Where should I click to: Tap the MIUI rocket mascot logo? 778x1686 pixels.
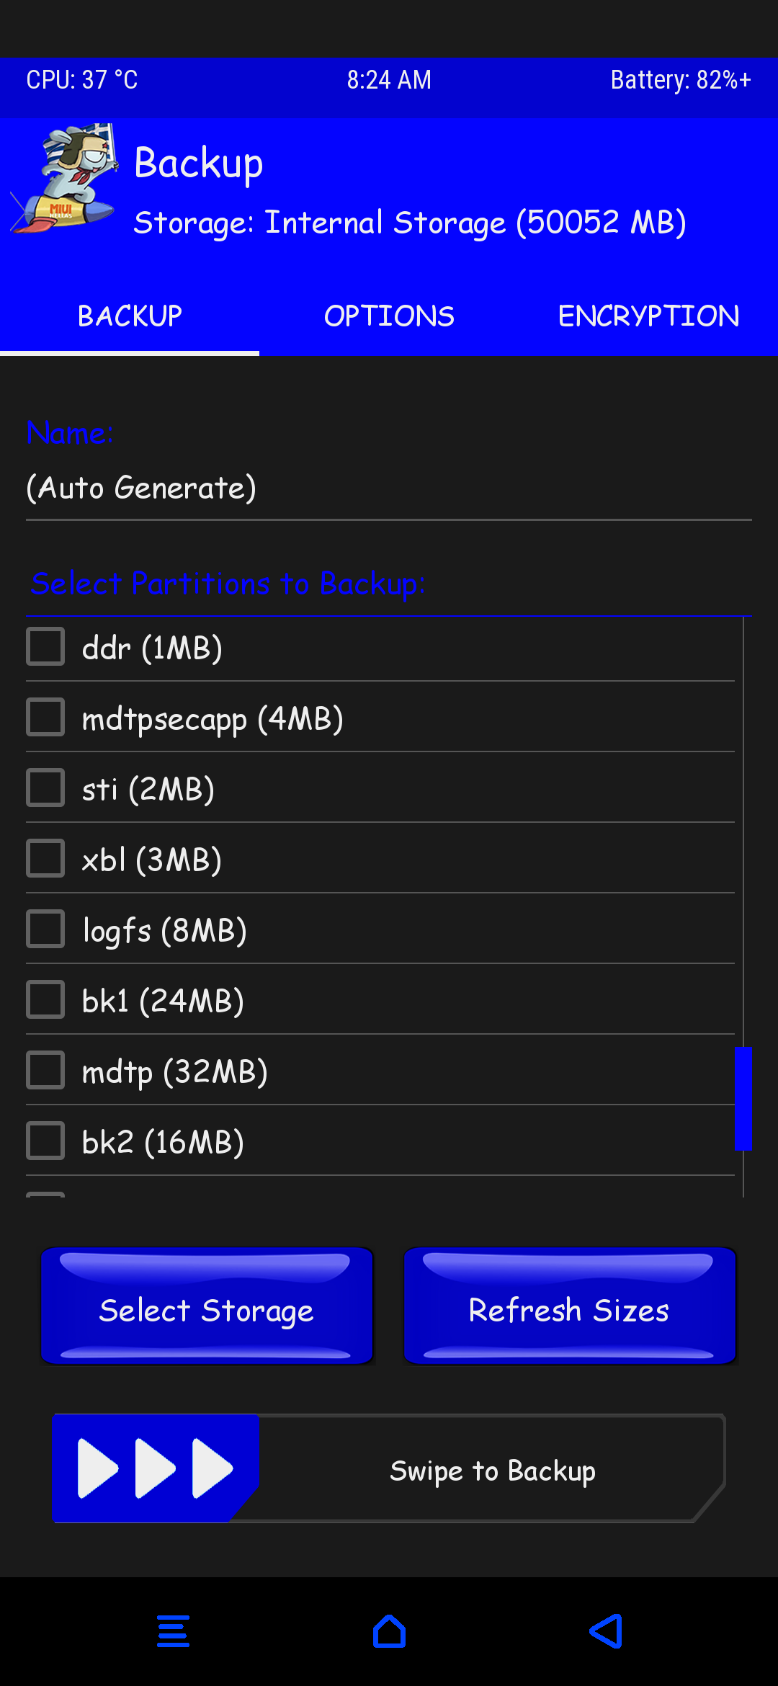pos(65,179)
